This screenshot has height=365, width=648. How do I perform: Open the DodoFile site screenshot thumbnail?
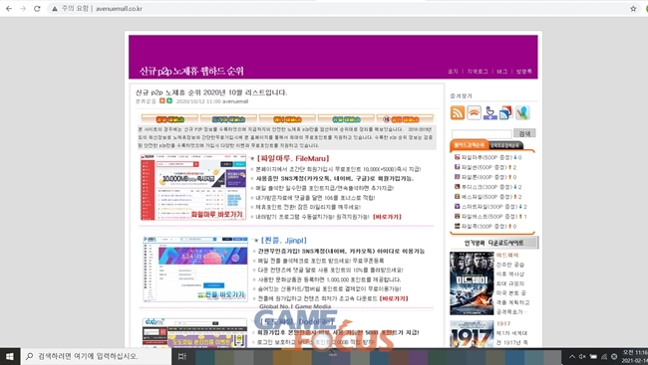point(195,332)
